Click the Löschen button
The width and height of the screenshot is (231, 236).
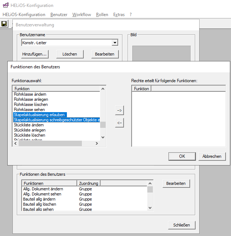[70, 54]
